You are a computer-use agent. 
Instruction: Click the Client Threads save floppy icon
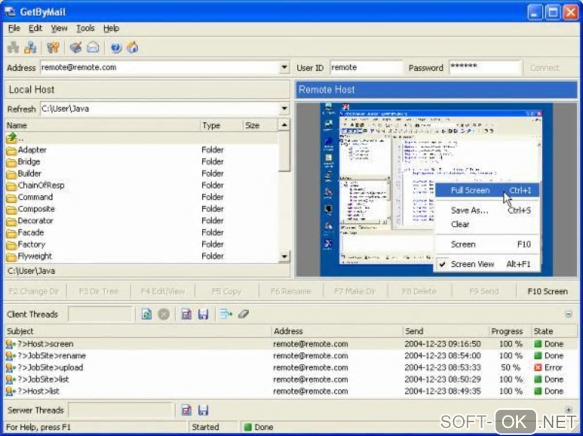[x=203, y=314]
